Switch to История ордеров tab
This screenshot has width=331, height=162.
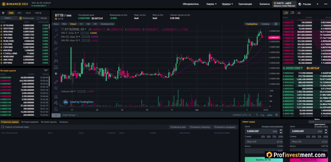tap(30, 122)
